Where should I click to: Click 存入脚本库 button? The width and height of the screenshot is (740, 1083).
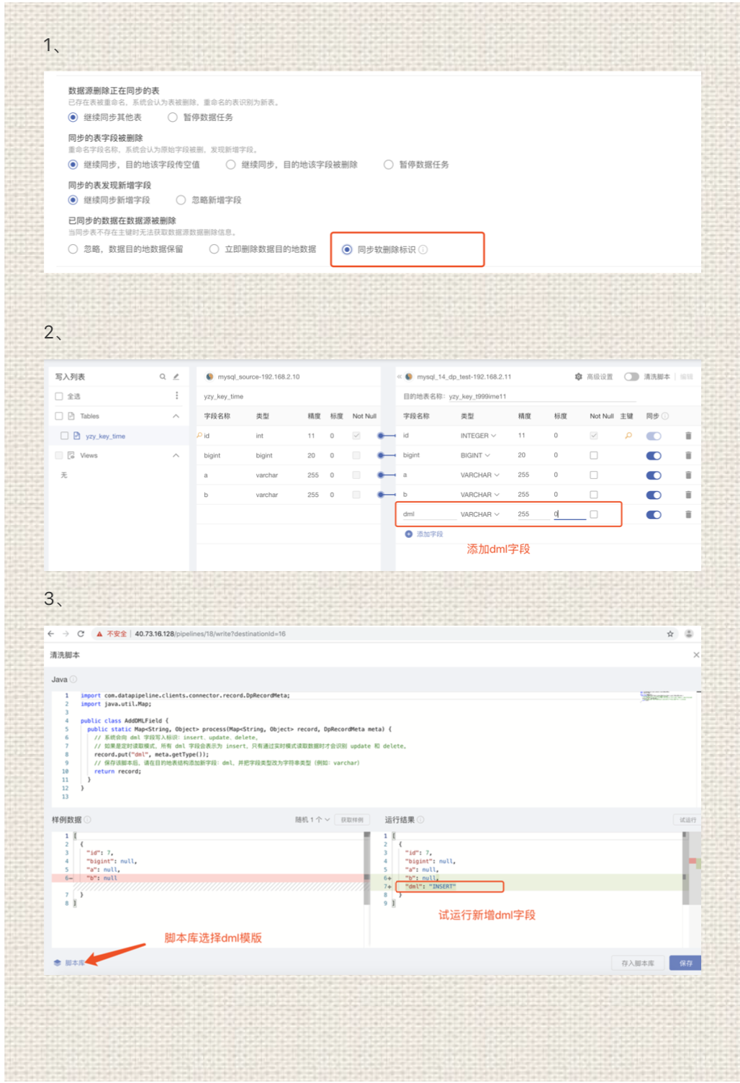[x=638, y=963]
